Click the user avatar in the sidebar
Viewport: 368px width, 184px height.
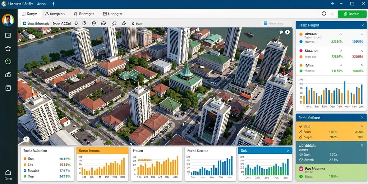click(x=8, y=20)
